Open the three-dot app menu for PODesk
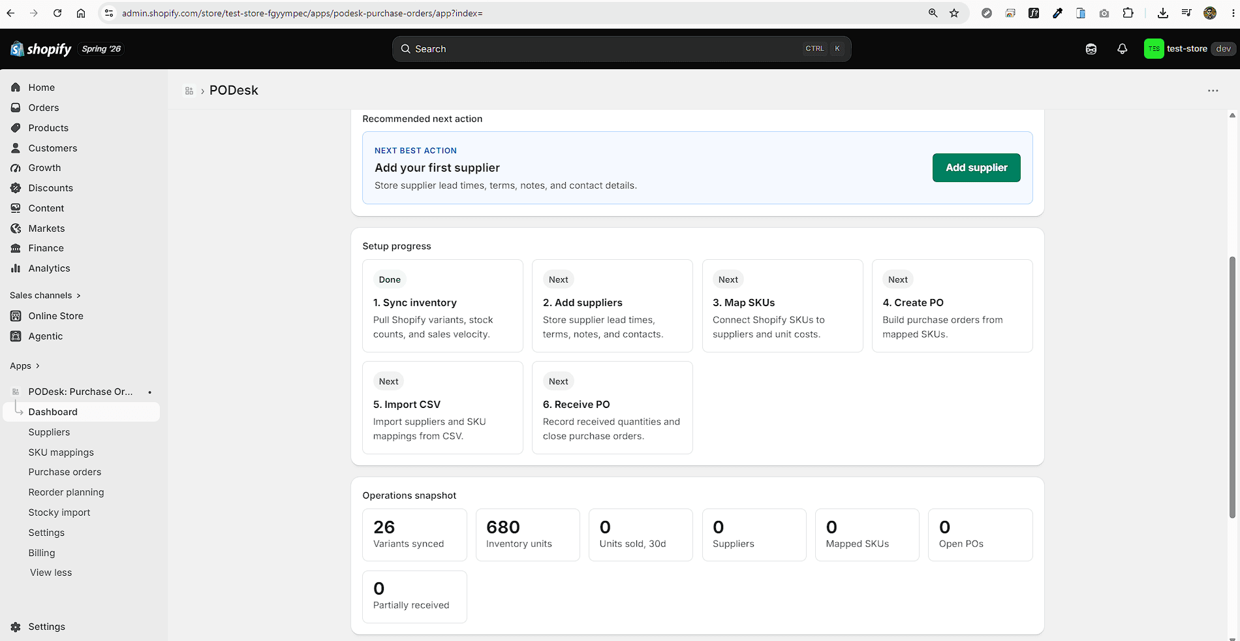This screenshot has width=1240, height=641. (x=1213, y=91)
